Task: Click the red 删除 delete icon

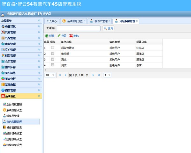Action: pos(71,36)
